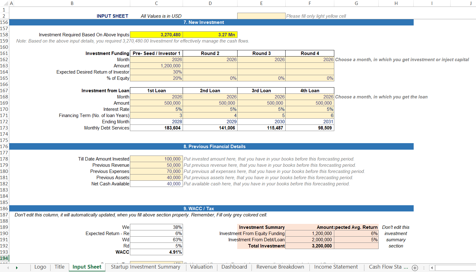
Task: Open the Valuation sheet tab
Action: coord(201,267)
